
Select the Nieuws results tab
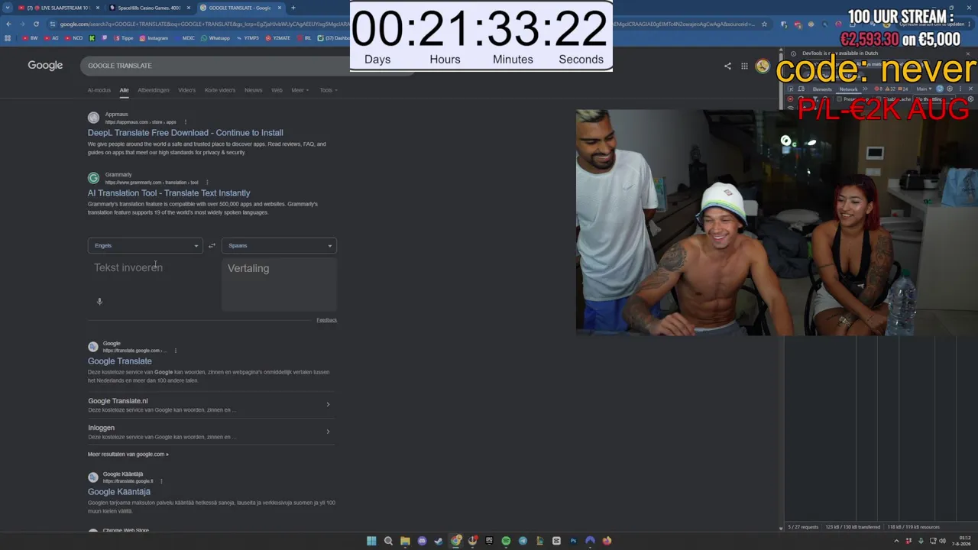click(x=254, y=90)
